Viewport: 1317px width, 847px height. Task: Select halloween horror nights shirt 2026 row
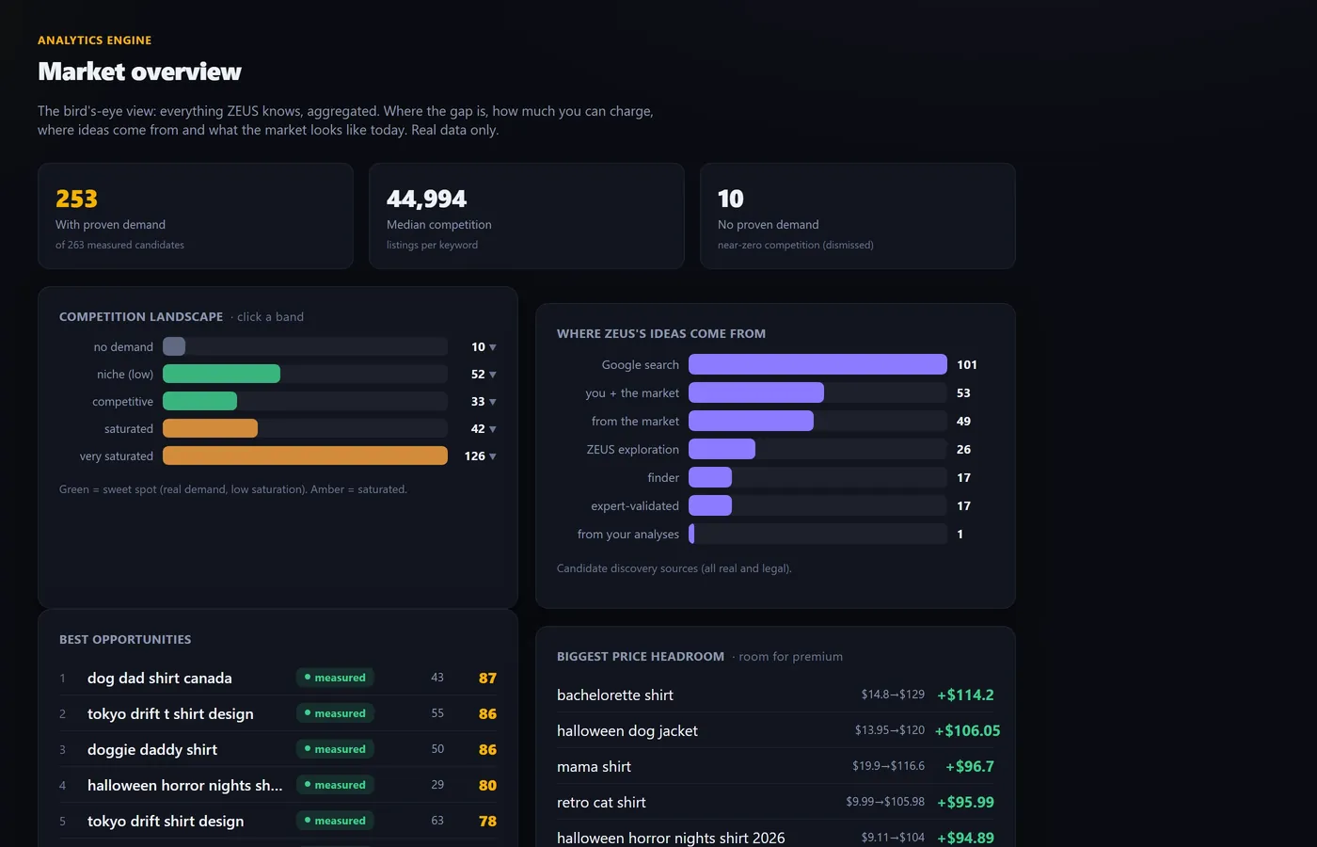pos(775,837)
